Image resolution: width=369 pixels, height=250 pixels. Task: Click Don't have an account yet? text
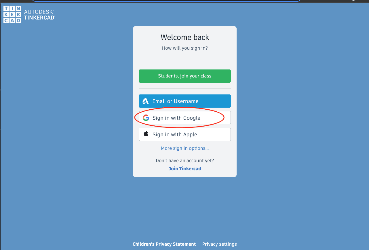(185, 160)
